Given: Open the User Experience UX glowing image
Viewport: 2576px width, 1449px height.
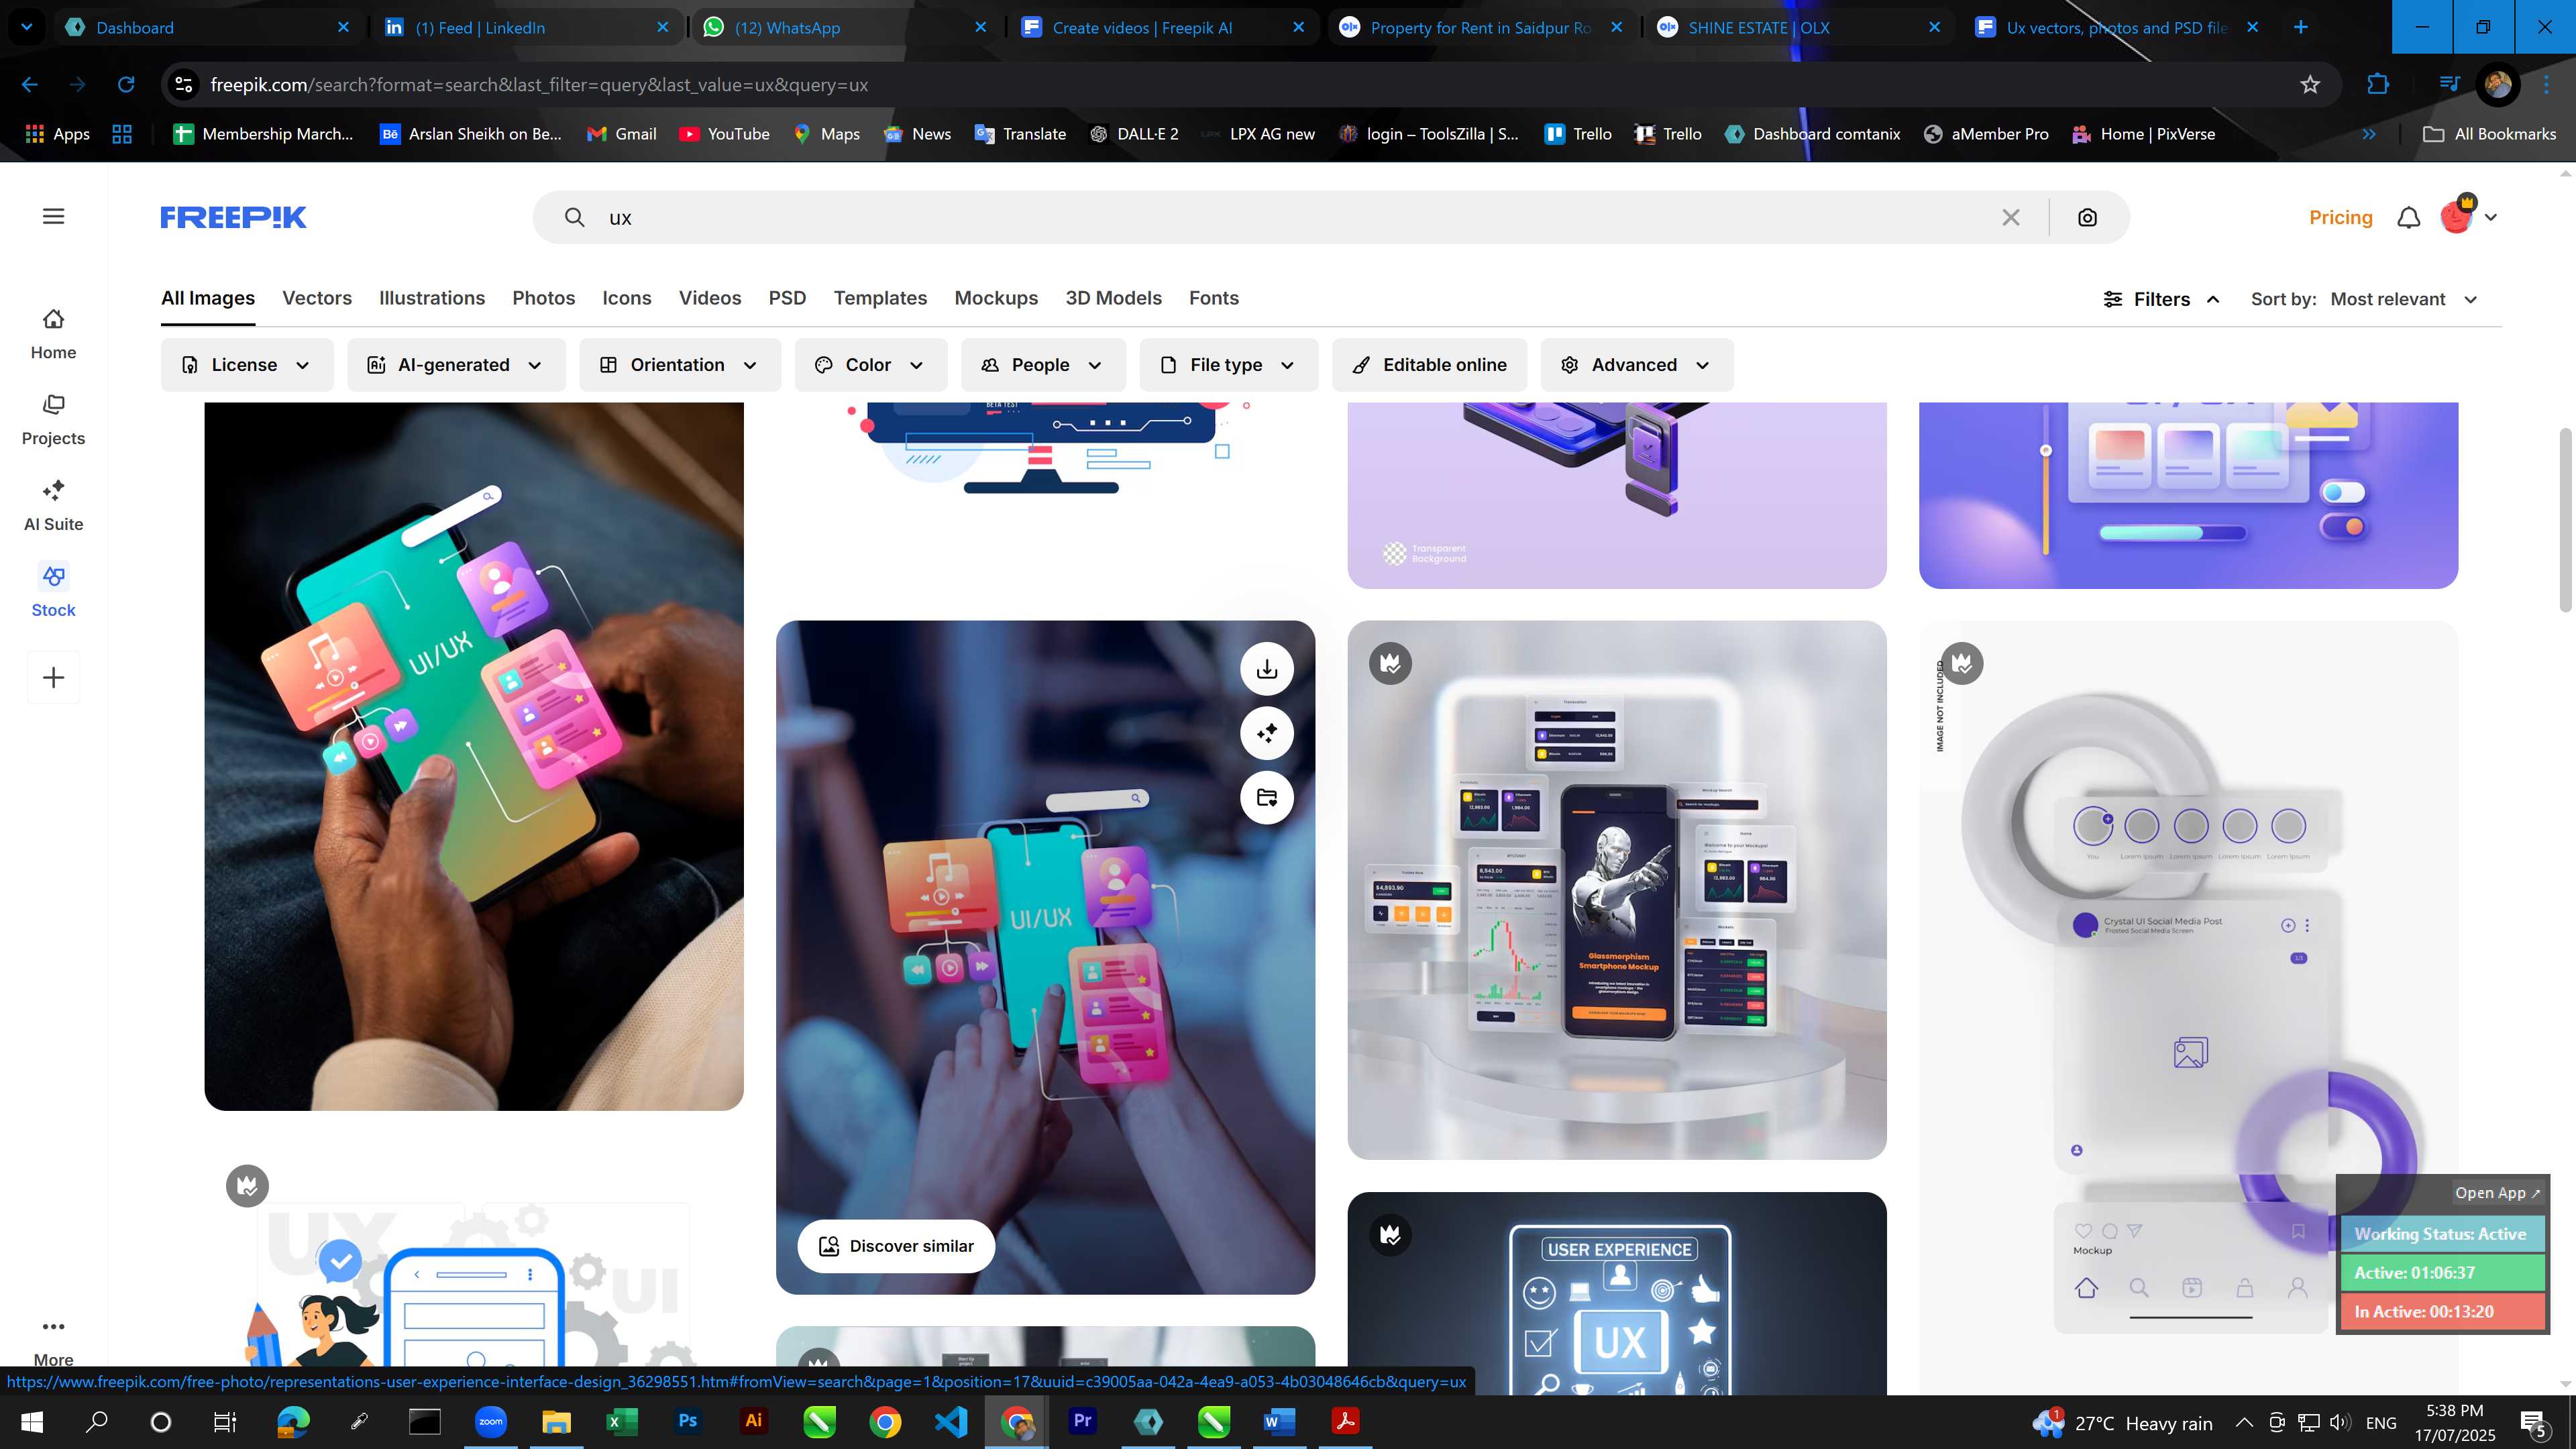Looking at the screenshot, I should (1617, 1294).
